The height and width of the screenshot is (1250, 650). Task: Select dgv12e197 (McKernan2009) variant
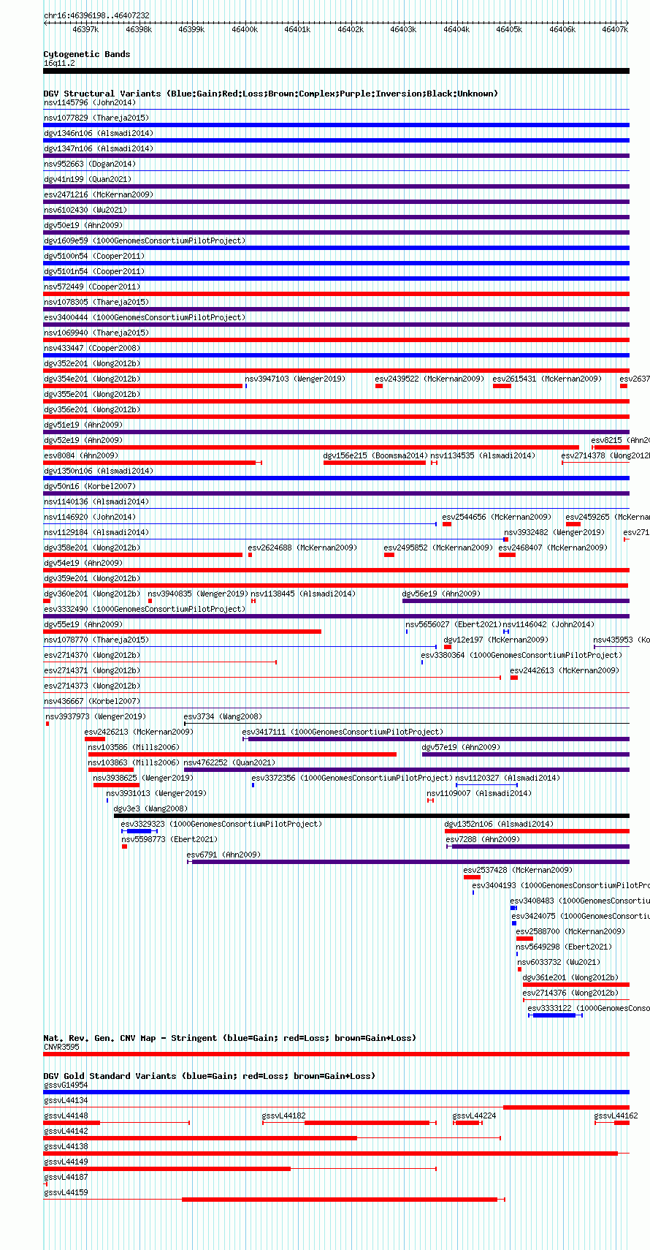tap(496, 640)
